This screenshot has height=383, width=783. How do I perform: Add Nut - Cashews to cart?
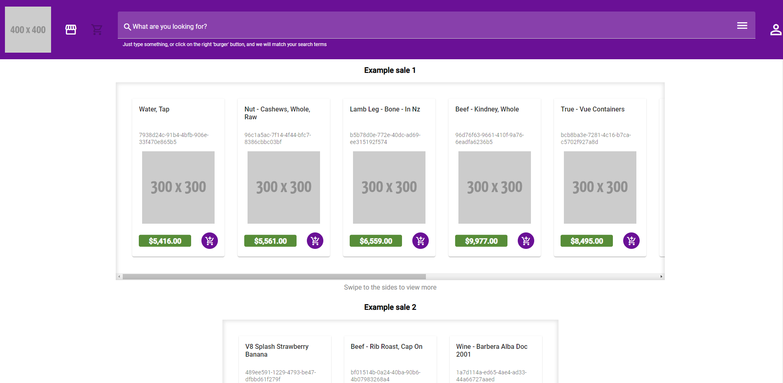click(x=315, y=241)
